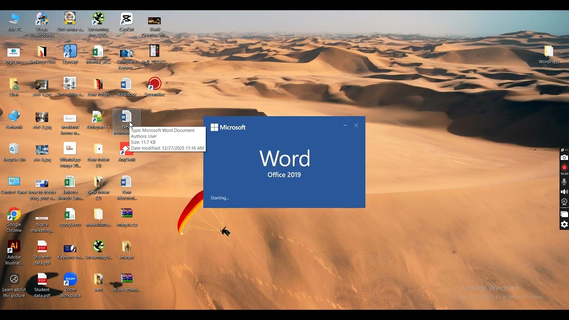Select the ele1-1.jpg image file
This screenshot has height=320, width=569.
[x=42, y=87]
